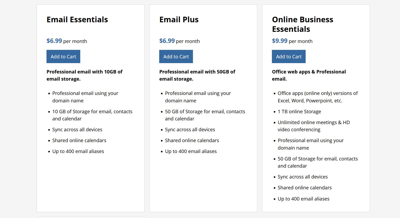This screenshot has height=218, width=400.
Task: Select the Online Business Essentials title
Action: click(302, 24)
